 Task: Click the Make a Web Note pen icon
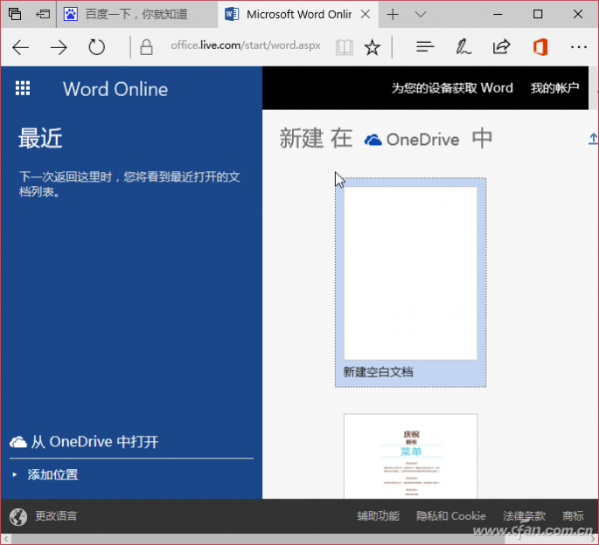coord(463,47)
